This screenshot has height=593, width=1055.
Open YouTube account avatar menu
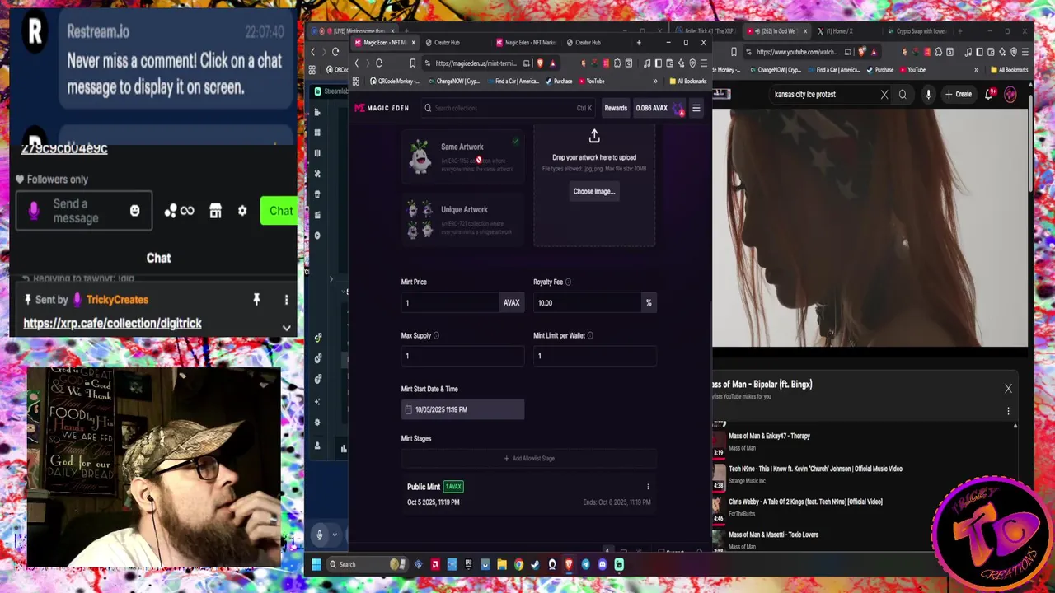(1010, 94)
